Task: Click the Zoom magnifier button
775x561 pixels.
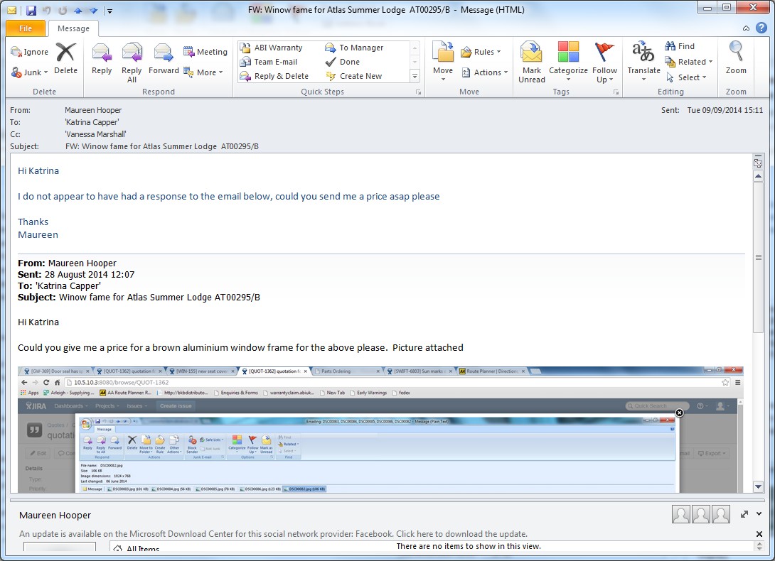Action: coord(736,58)
